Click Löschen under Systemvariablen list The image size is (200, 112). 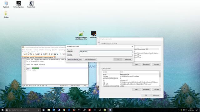(156, 89)
